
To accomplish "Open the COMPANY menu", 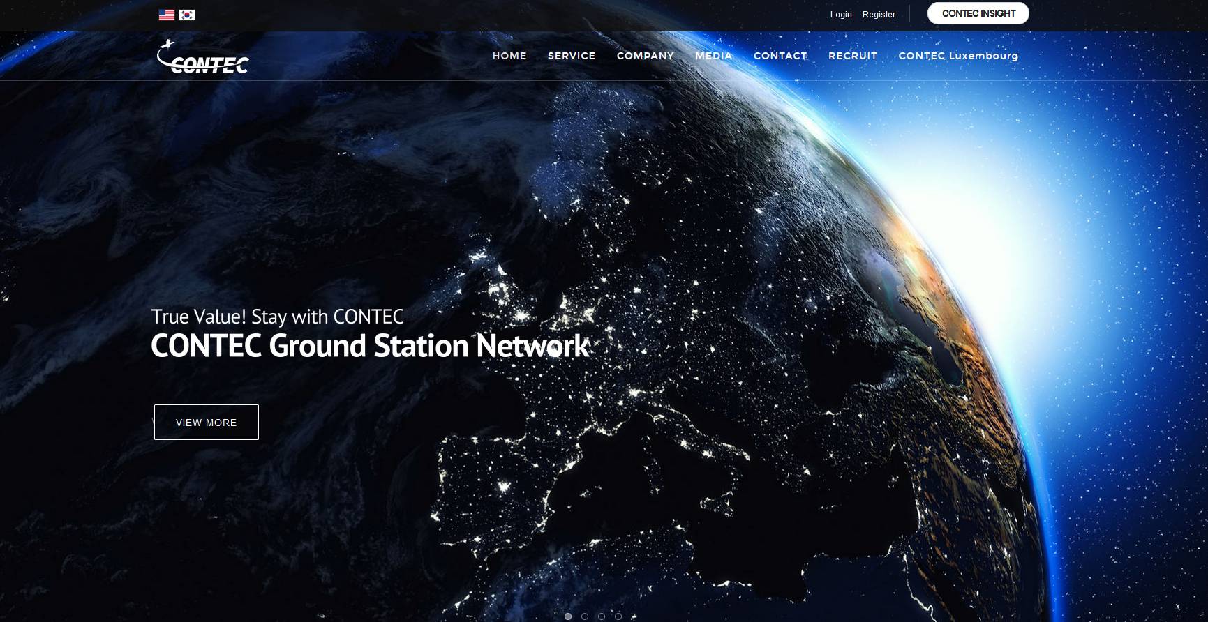I will click(646, 56).
